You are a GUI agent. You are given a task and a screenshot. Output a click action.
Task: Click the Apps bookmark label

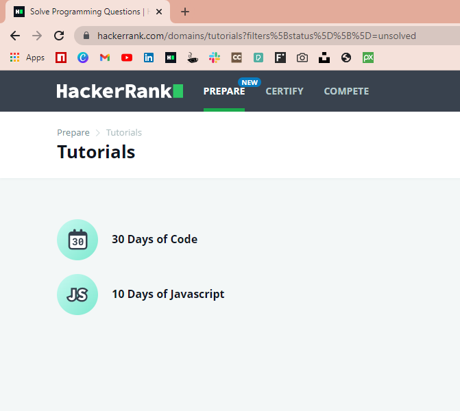(35, 58)
